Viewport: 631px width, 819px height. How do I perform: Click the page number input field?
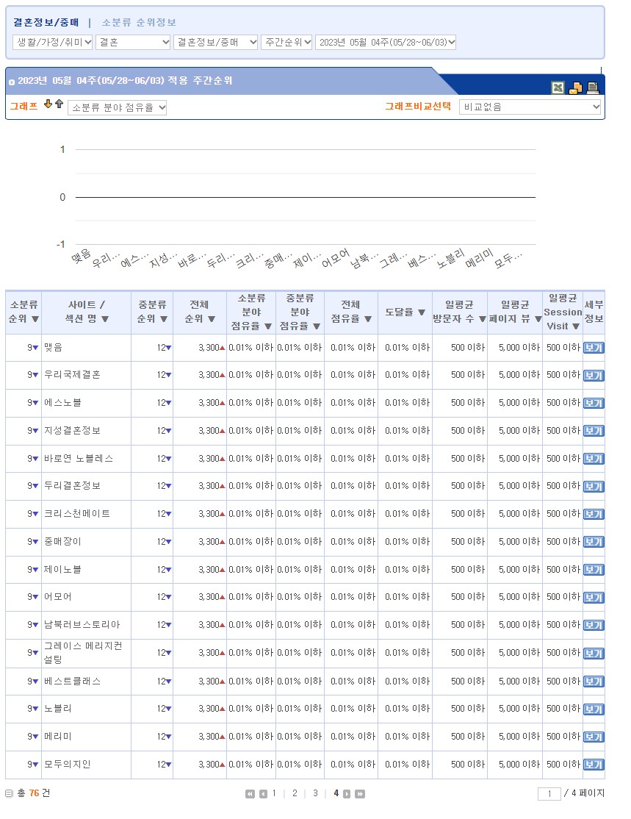pos(549,794)
